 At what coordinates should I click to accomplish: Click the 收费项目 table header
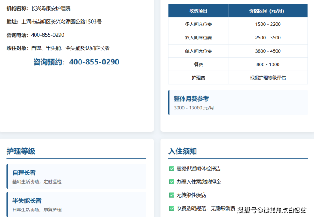point(198,11)
